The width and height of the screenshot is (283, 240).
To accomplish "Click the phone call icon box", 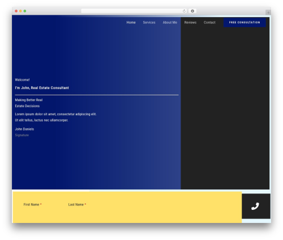I will coord(256,206).
